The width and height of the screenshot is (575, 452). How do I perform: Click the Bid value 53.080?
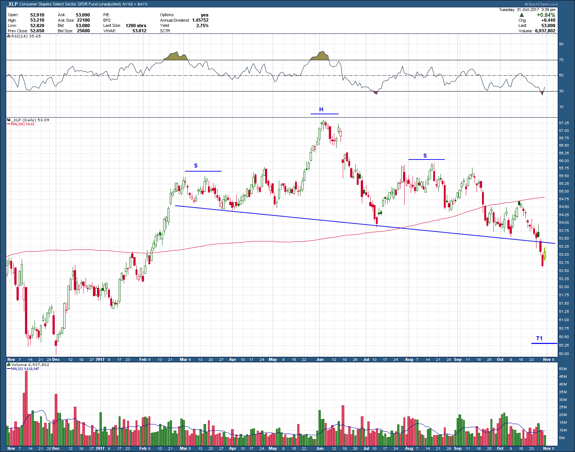tap(83, 25)
